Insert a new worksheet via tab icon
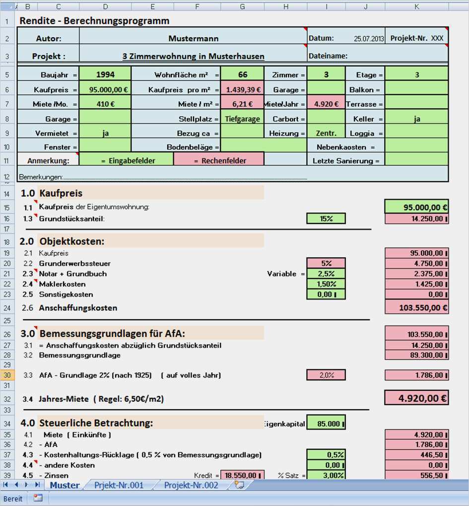469x506 pixels. click(239, 485)
